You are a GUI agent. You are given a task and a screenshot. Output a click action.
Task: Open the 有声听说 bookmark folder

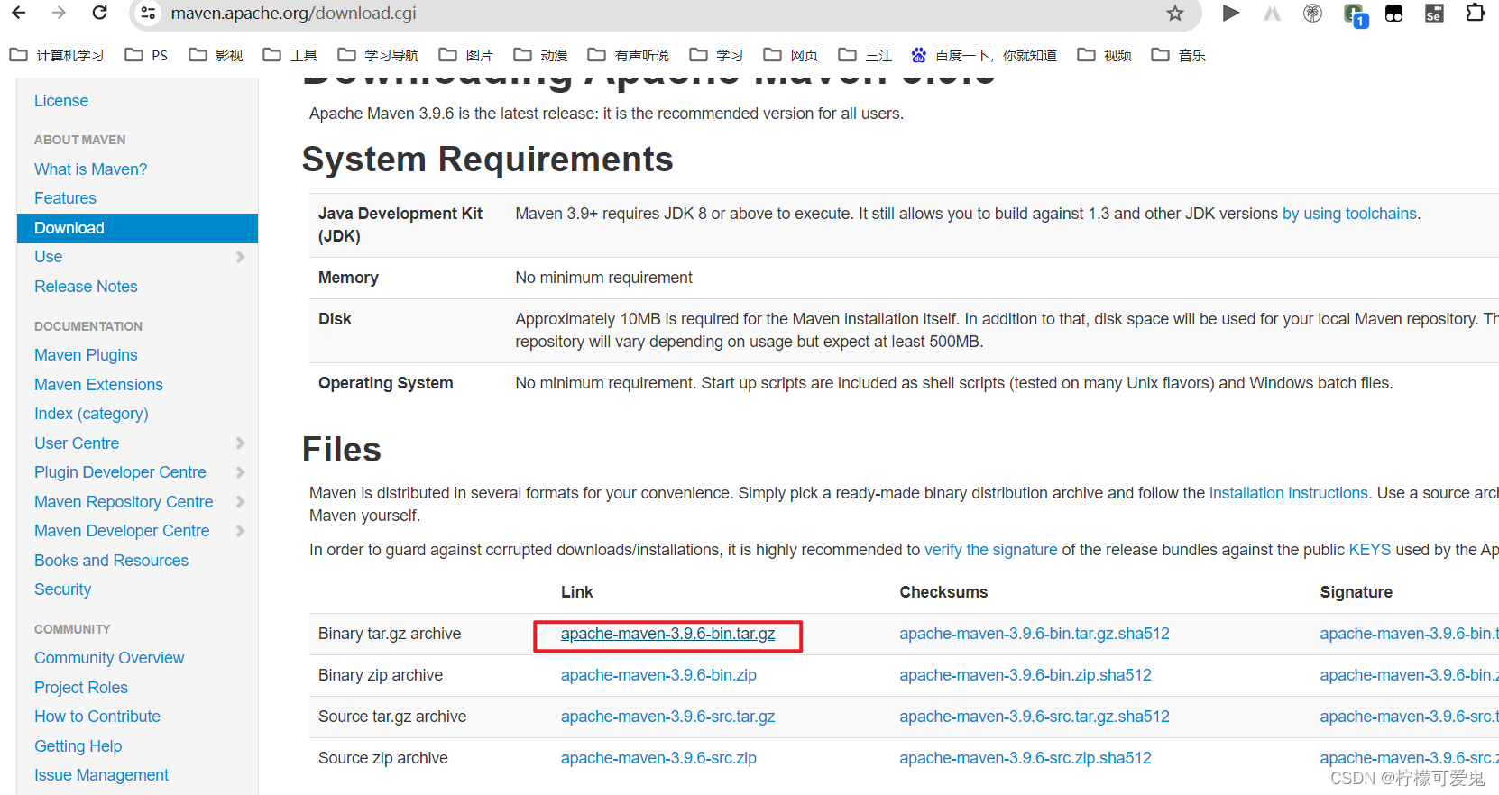click(628, 55)
